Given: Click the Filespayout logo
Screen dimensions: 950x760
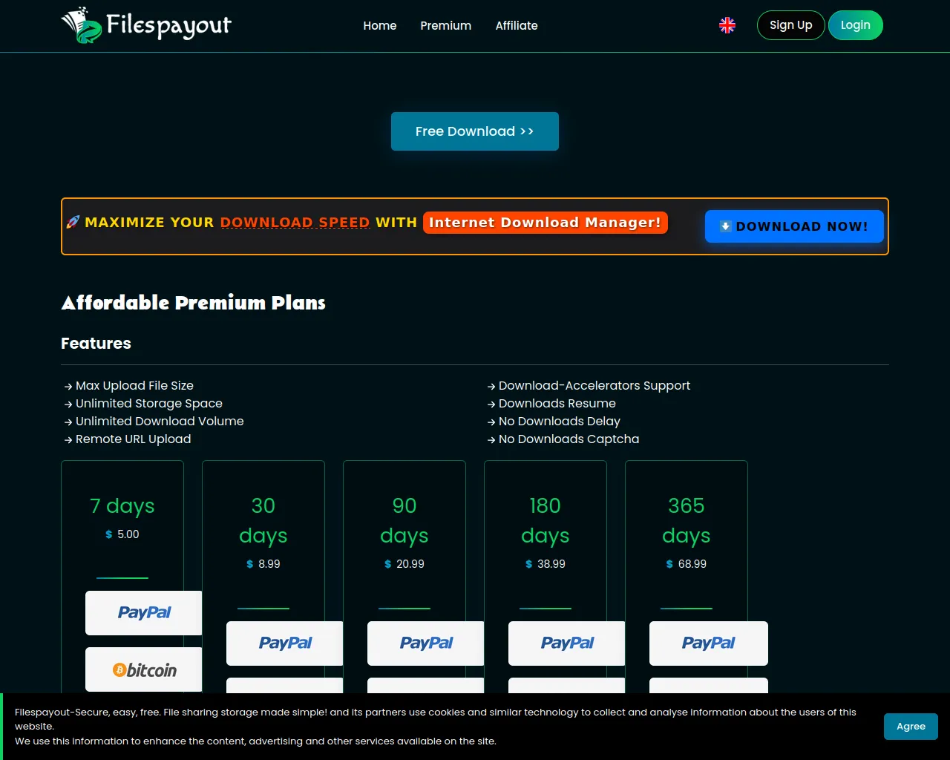Looking at the screenshot, I should coord(146,25).
